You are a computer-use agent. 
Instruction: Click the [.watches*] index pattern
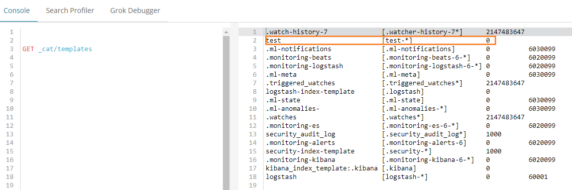tap(403, 117)
